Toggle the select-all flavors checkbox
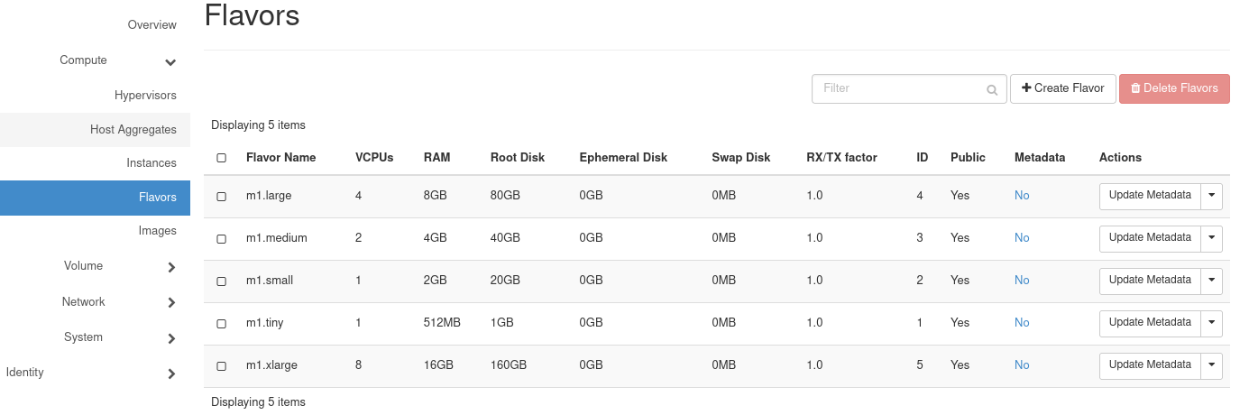The image size is (1240, 415). (x=222, y=158)
